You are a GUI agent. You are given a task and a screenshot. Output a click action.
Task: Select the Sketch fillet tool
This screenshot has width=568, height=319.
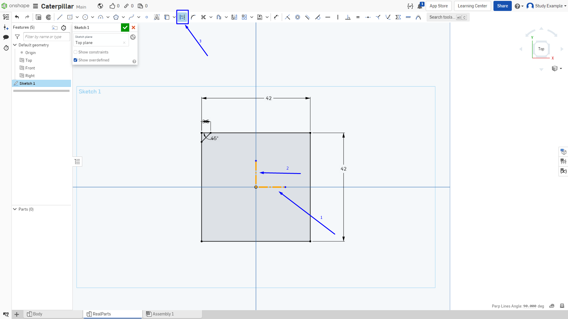[x=193, y=17]
